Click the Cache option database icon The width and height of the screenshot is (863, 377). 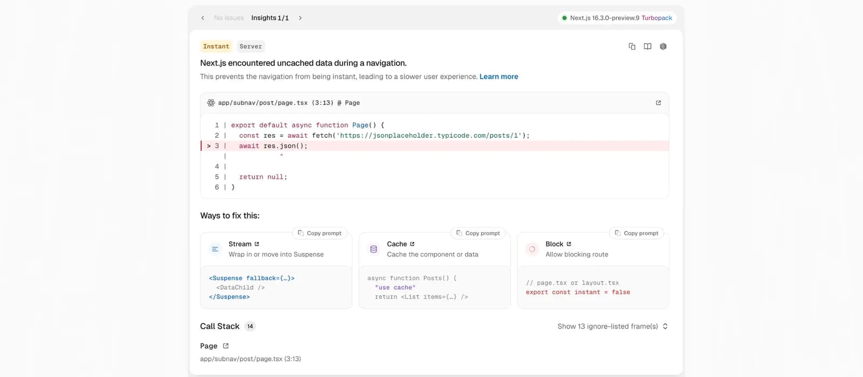point(373,249)
